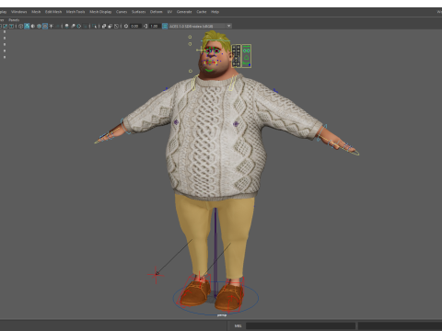This screenshot has height=331, width=442.
Task: Toggle viewport Shadows icon
Action: tap(57, 26)
